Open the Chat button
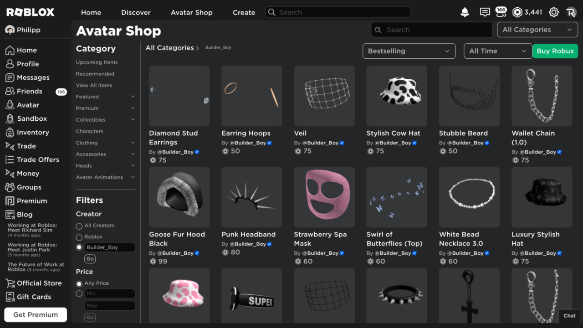The image size is (583, 328). pos(570,316)
